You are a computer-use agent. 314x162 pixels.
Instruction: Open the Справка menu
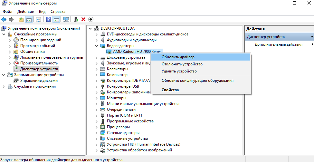tap(58, 12)
